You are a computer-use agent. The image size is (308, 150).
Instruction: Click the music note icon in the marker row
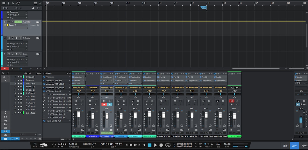33,8
